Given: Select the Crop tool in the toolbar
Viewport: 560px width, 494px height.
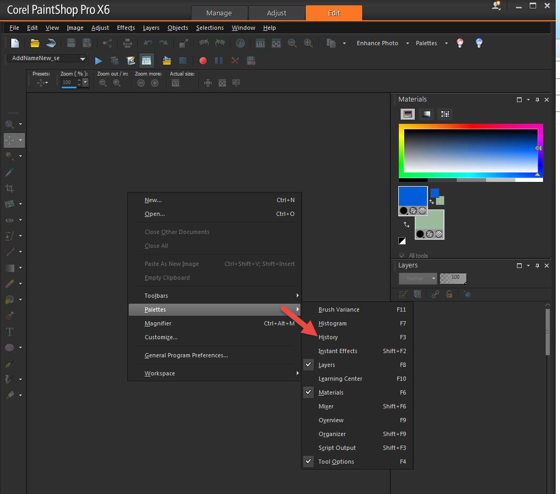Looking at the screenshot, I should click(x=10, y=188).
